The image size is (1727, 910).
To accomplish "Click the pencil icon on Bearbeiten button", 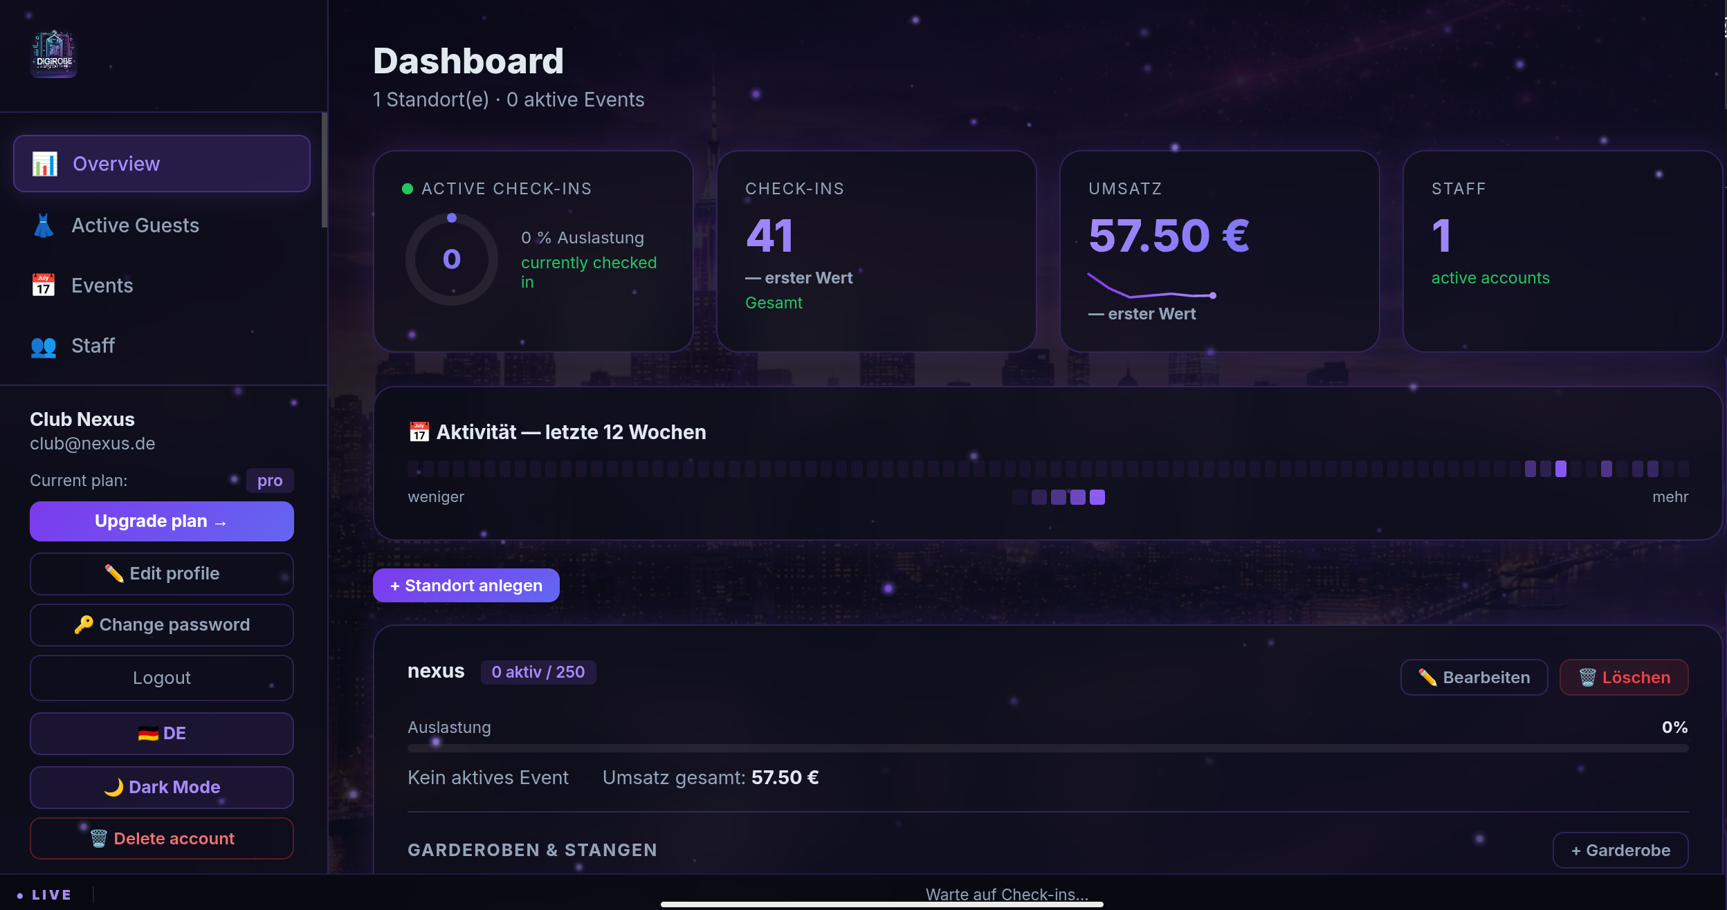I will point(1427,678).
